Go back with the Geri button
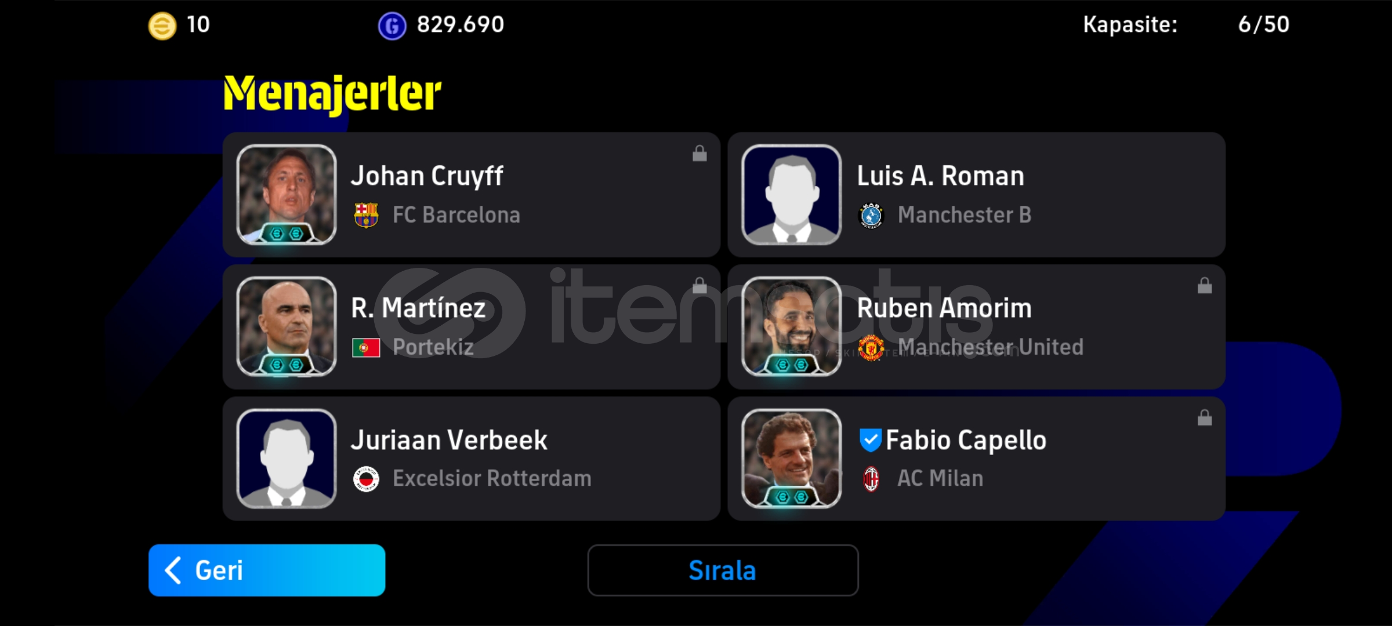 tap(267, 570)
